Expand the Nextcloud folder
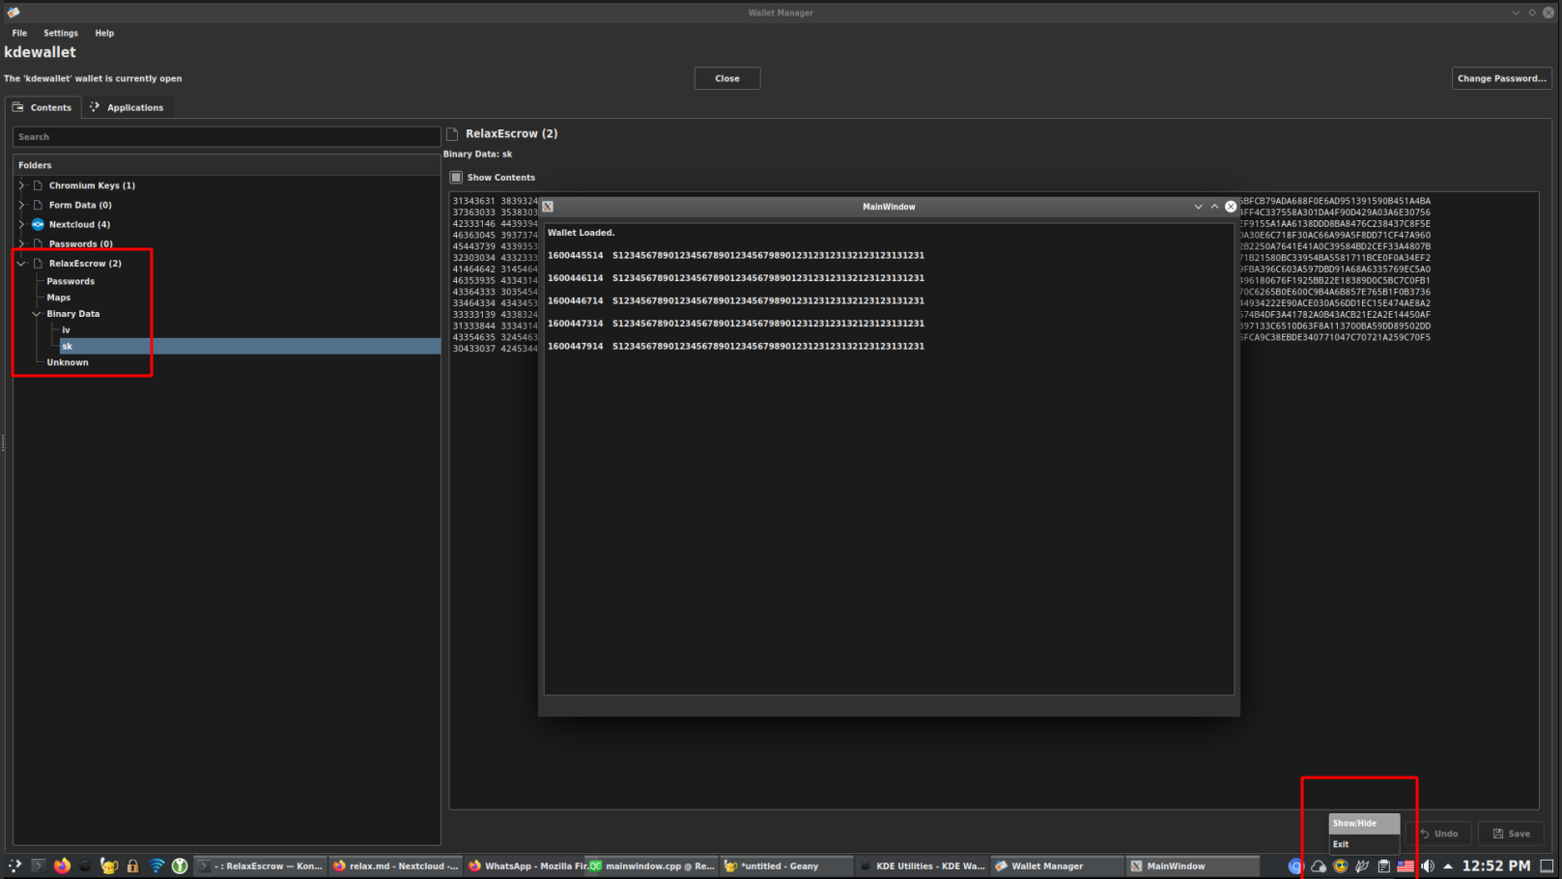The image size is (1562, 879). pyautogui.click(x=21, y=224)
